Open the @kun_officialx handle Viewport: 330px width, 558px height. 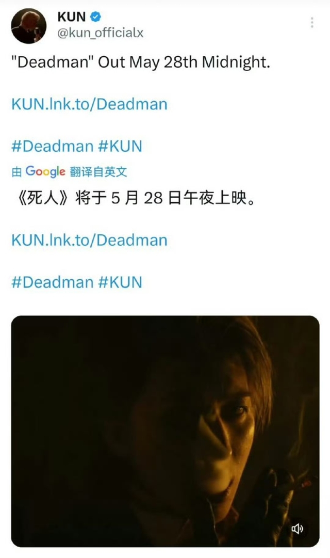[x=100, y=33]
